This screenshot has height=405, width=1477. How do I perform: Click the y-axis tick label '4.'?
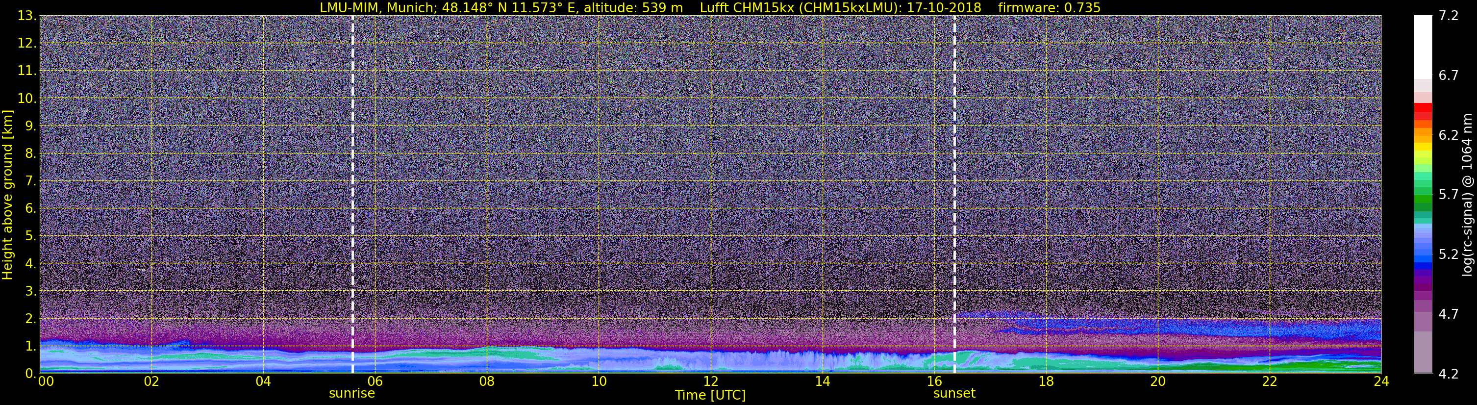pos(30,263)
